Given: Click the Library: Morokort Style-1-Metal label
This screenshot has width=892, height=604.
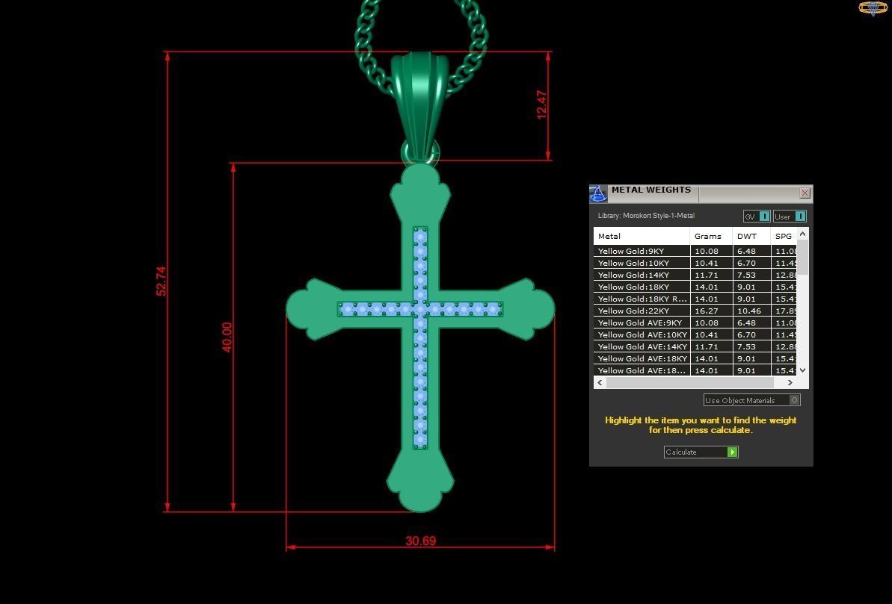Looking at the screenshot, I should tap(646, 216).
